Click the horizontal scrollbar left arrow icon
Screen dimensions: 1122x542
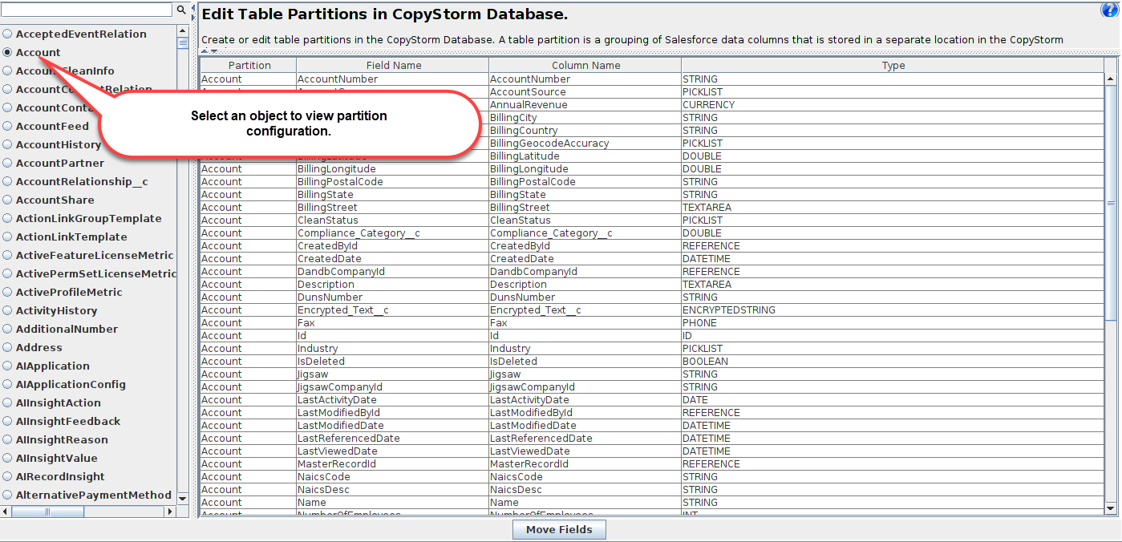click(x=6, y=511)
